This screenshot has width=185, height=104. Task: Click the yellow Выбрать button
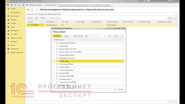[x=57, y=36]
